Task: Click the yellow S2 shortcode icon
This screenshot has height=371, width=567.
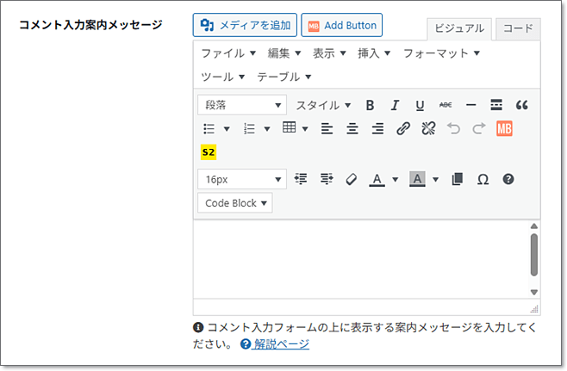Action: pyautogui.click(x=209, y=152)
